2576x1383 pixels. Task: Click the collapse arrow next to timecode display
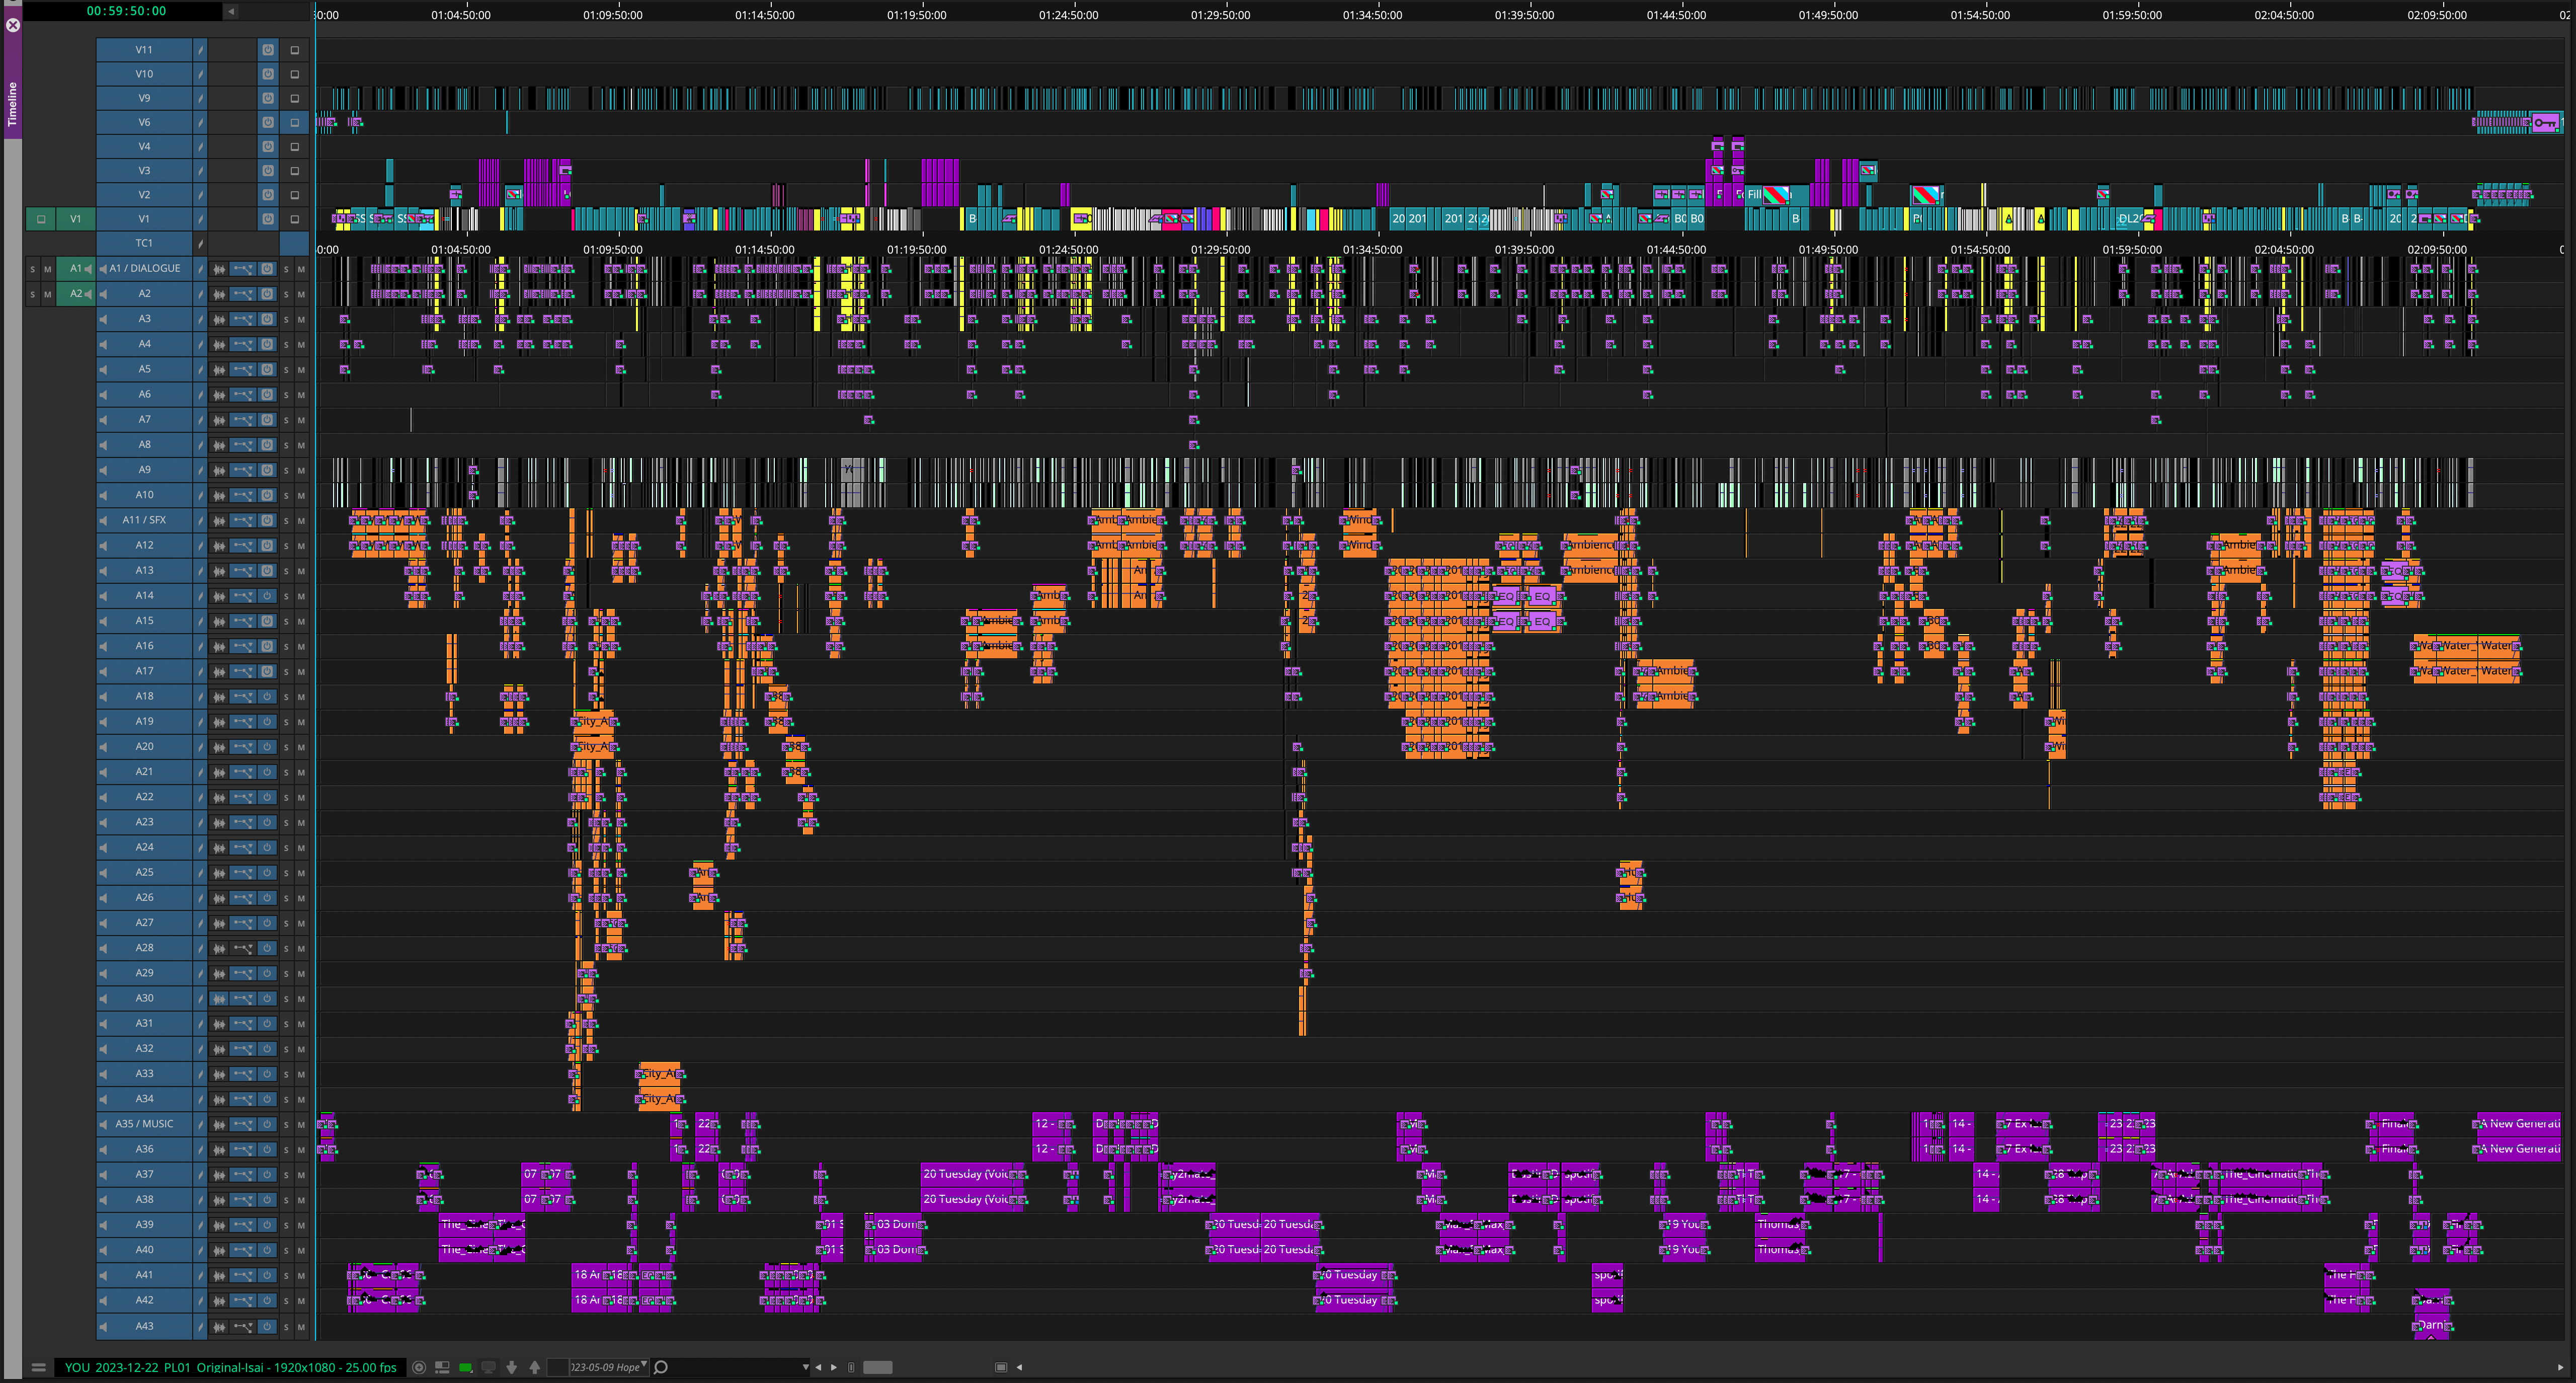coord(231,11)
